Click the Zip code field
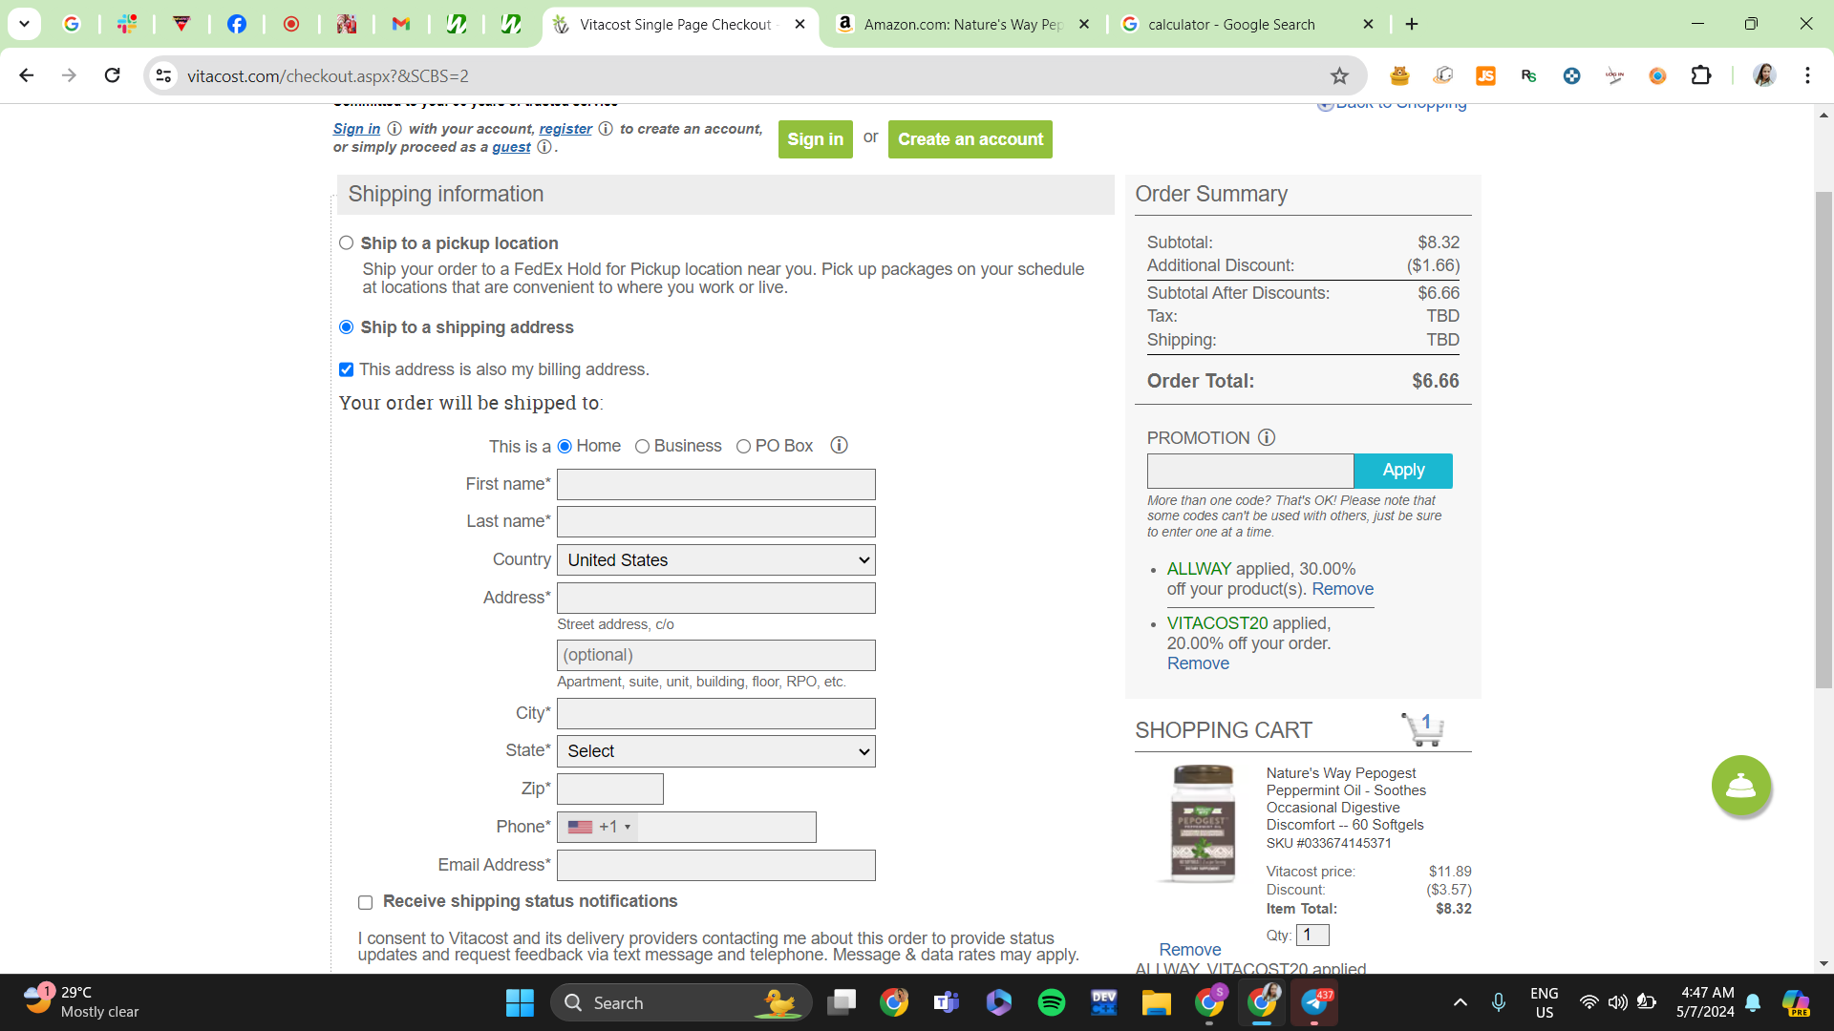The image size is (1834, 1031). [x=610, y=789]
